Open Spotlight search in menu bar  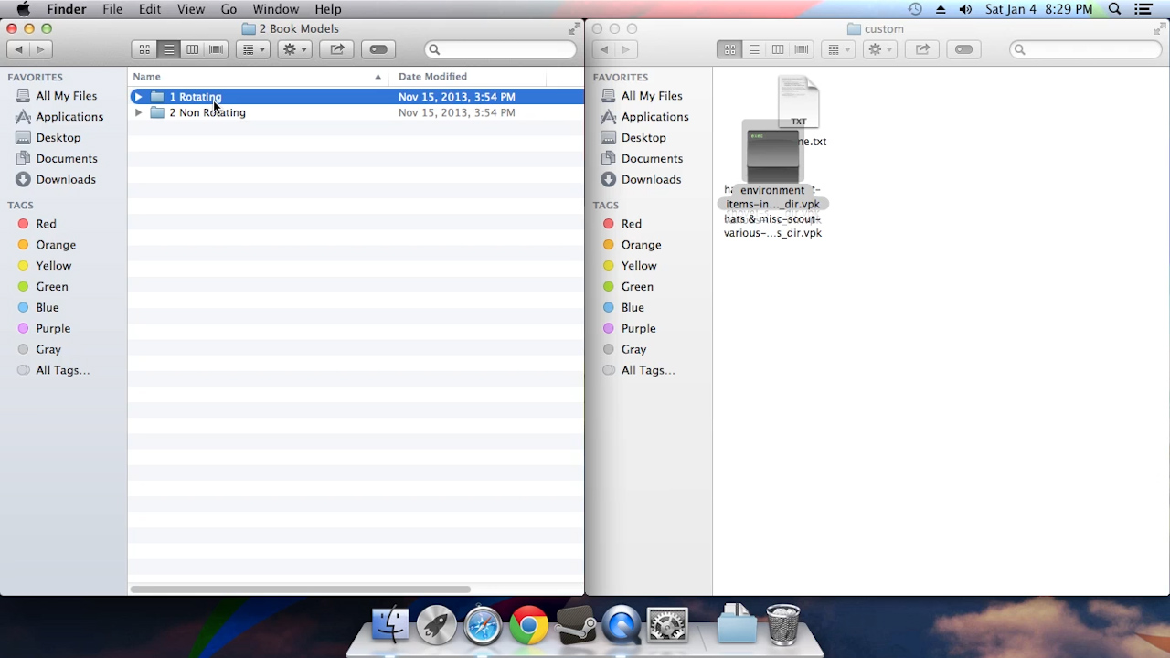click(1114, 9)
